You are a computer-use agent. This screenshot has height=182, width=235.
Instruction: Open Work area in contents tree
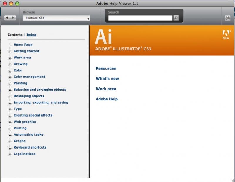click(x=22, y=58)
